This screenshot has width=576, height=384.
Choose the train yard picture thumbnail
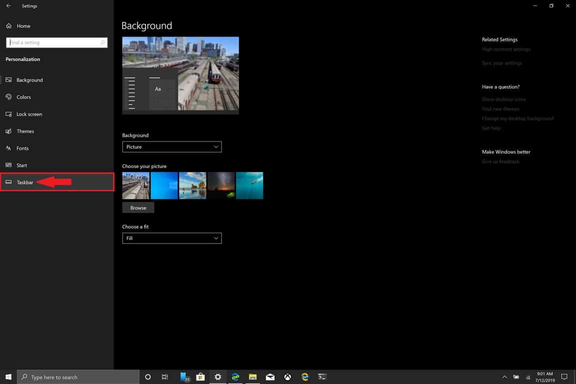136,185
